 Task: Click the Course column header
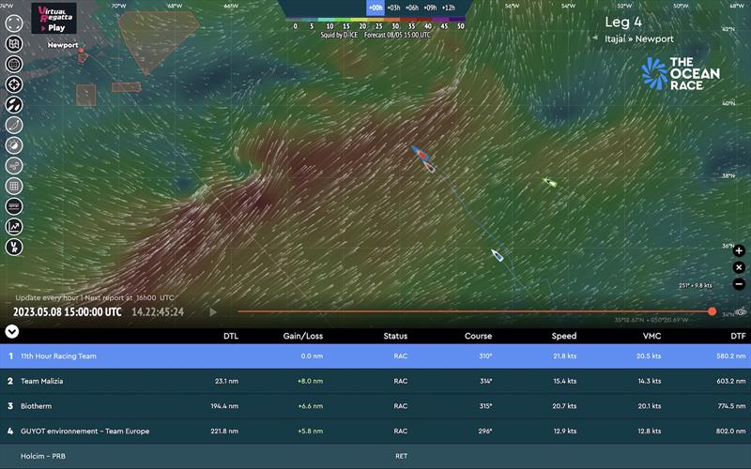pos(478,336)
